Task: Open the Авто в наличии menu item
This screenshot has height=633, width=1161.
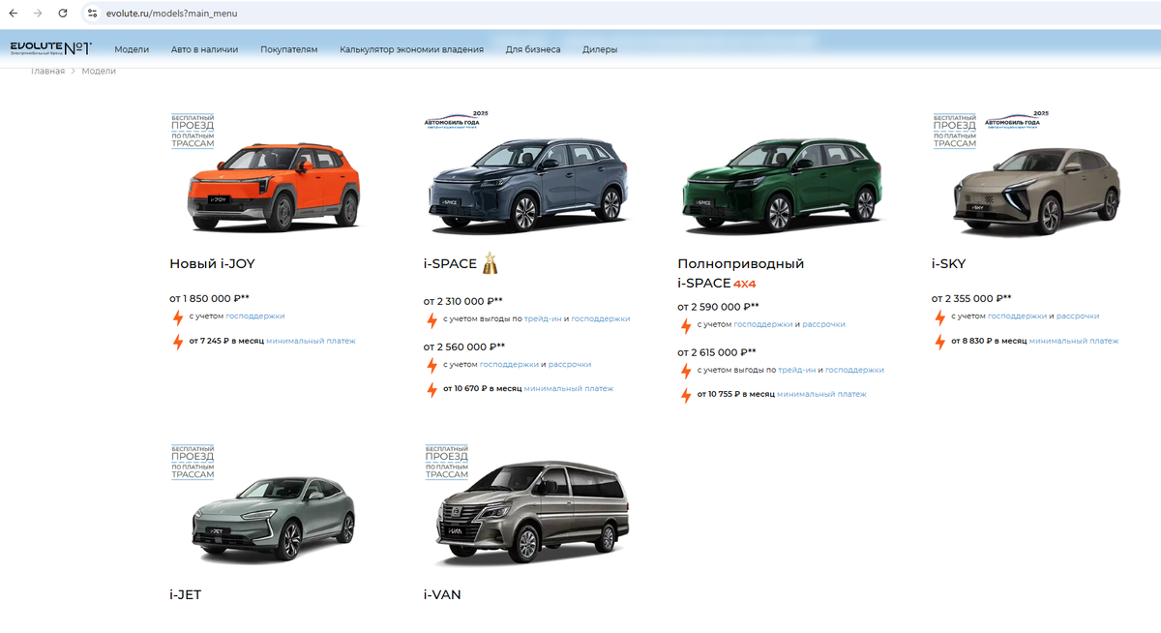Action: (x=204, y=49)
